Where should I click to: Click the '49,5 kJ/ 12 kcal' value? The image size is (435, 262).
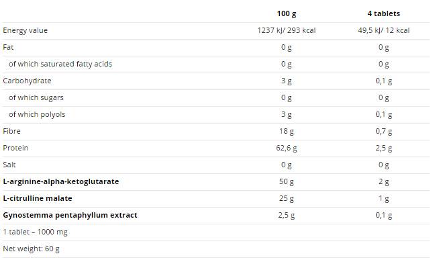384,30
